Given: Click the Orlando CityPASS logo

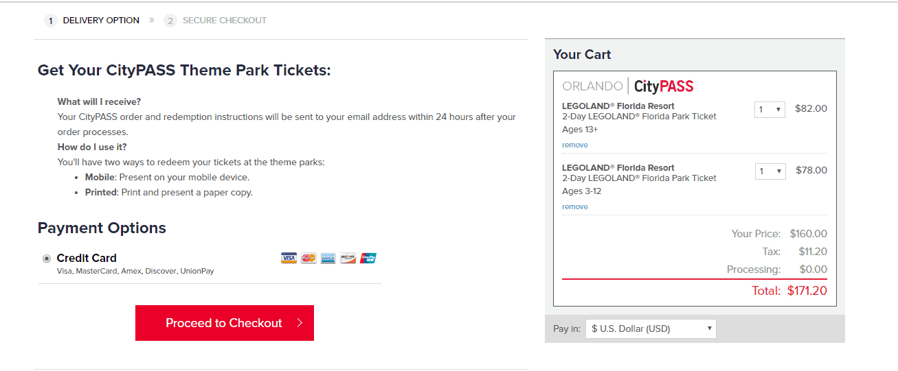Looking at the screenshot, I should [627, 86].
